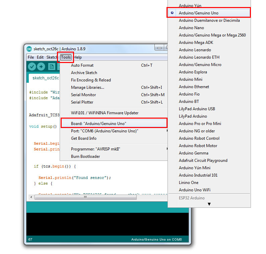The width and height of the screenshot is (266, 254).
Task: Click the '} else {' code line
Action: pos(43,184)
